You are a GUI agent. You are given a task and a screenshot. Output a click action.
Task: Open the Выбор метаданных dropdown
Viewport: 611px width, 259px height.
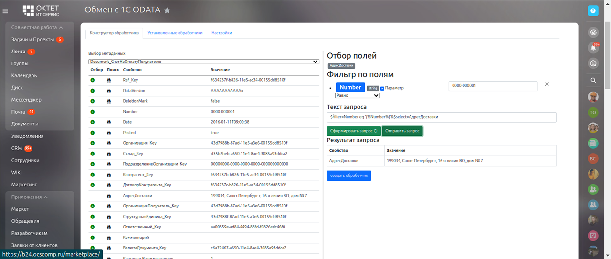click(204, 62)
